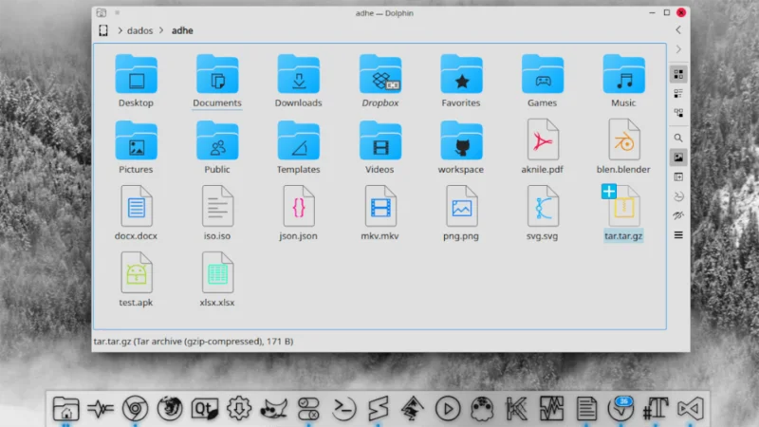Viewport: 759px width, 427px height.
Task: Open the workspace GitHub folder
Action: (461, 147)
